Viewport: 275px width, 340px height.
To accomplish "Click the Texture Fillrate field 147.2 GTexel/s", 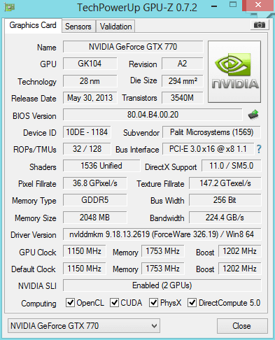I will click(x=225, y=183).
